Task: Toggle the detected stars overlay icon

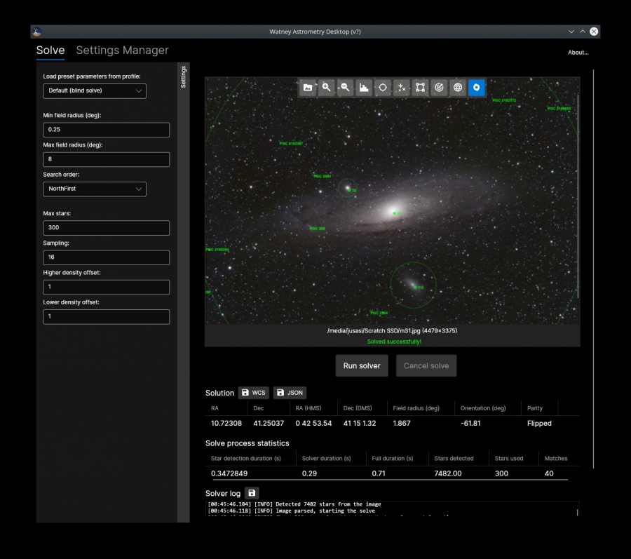Action: click(402, 88)
